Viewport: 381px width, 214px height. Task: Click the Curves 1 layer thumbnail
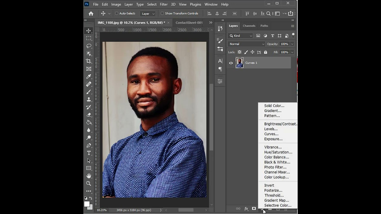(240, 63)
